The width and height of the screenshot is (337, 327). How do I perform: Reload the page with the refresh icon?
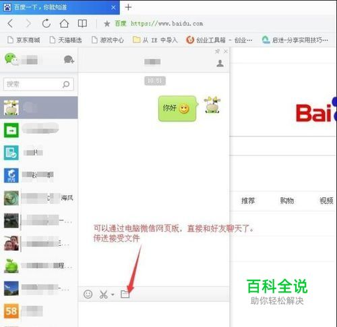click(47, 24)
